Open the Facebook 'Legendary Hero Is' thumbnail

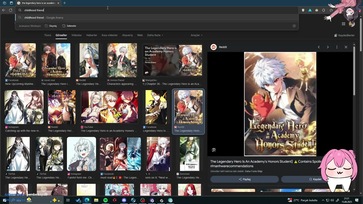[156, 107]
